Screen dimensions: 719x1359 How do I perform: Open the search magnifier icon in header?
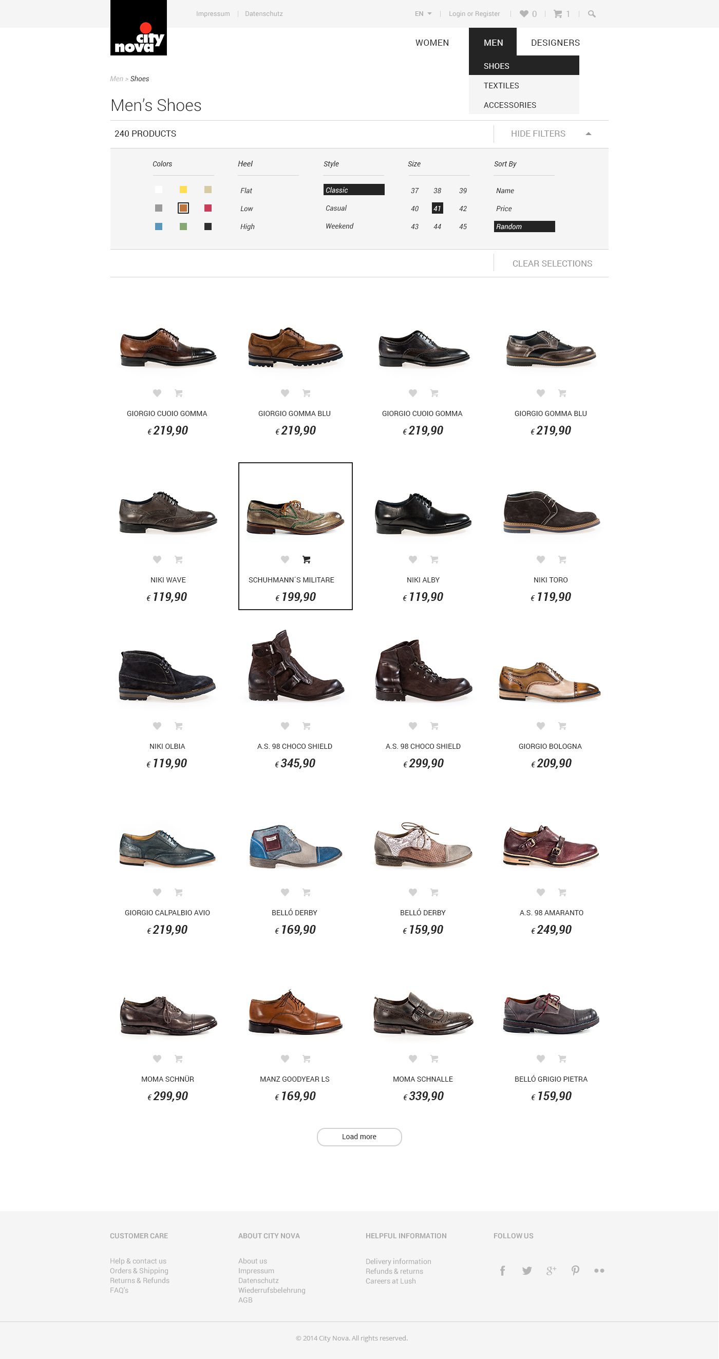point(591,14)
